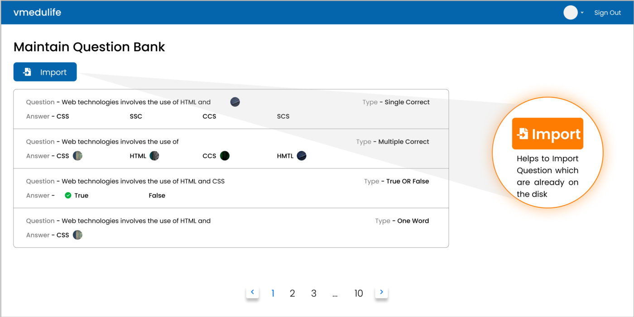Click the Import button above the question list
The image size is (634, 317).
tap(45, 72)
